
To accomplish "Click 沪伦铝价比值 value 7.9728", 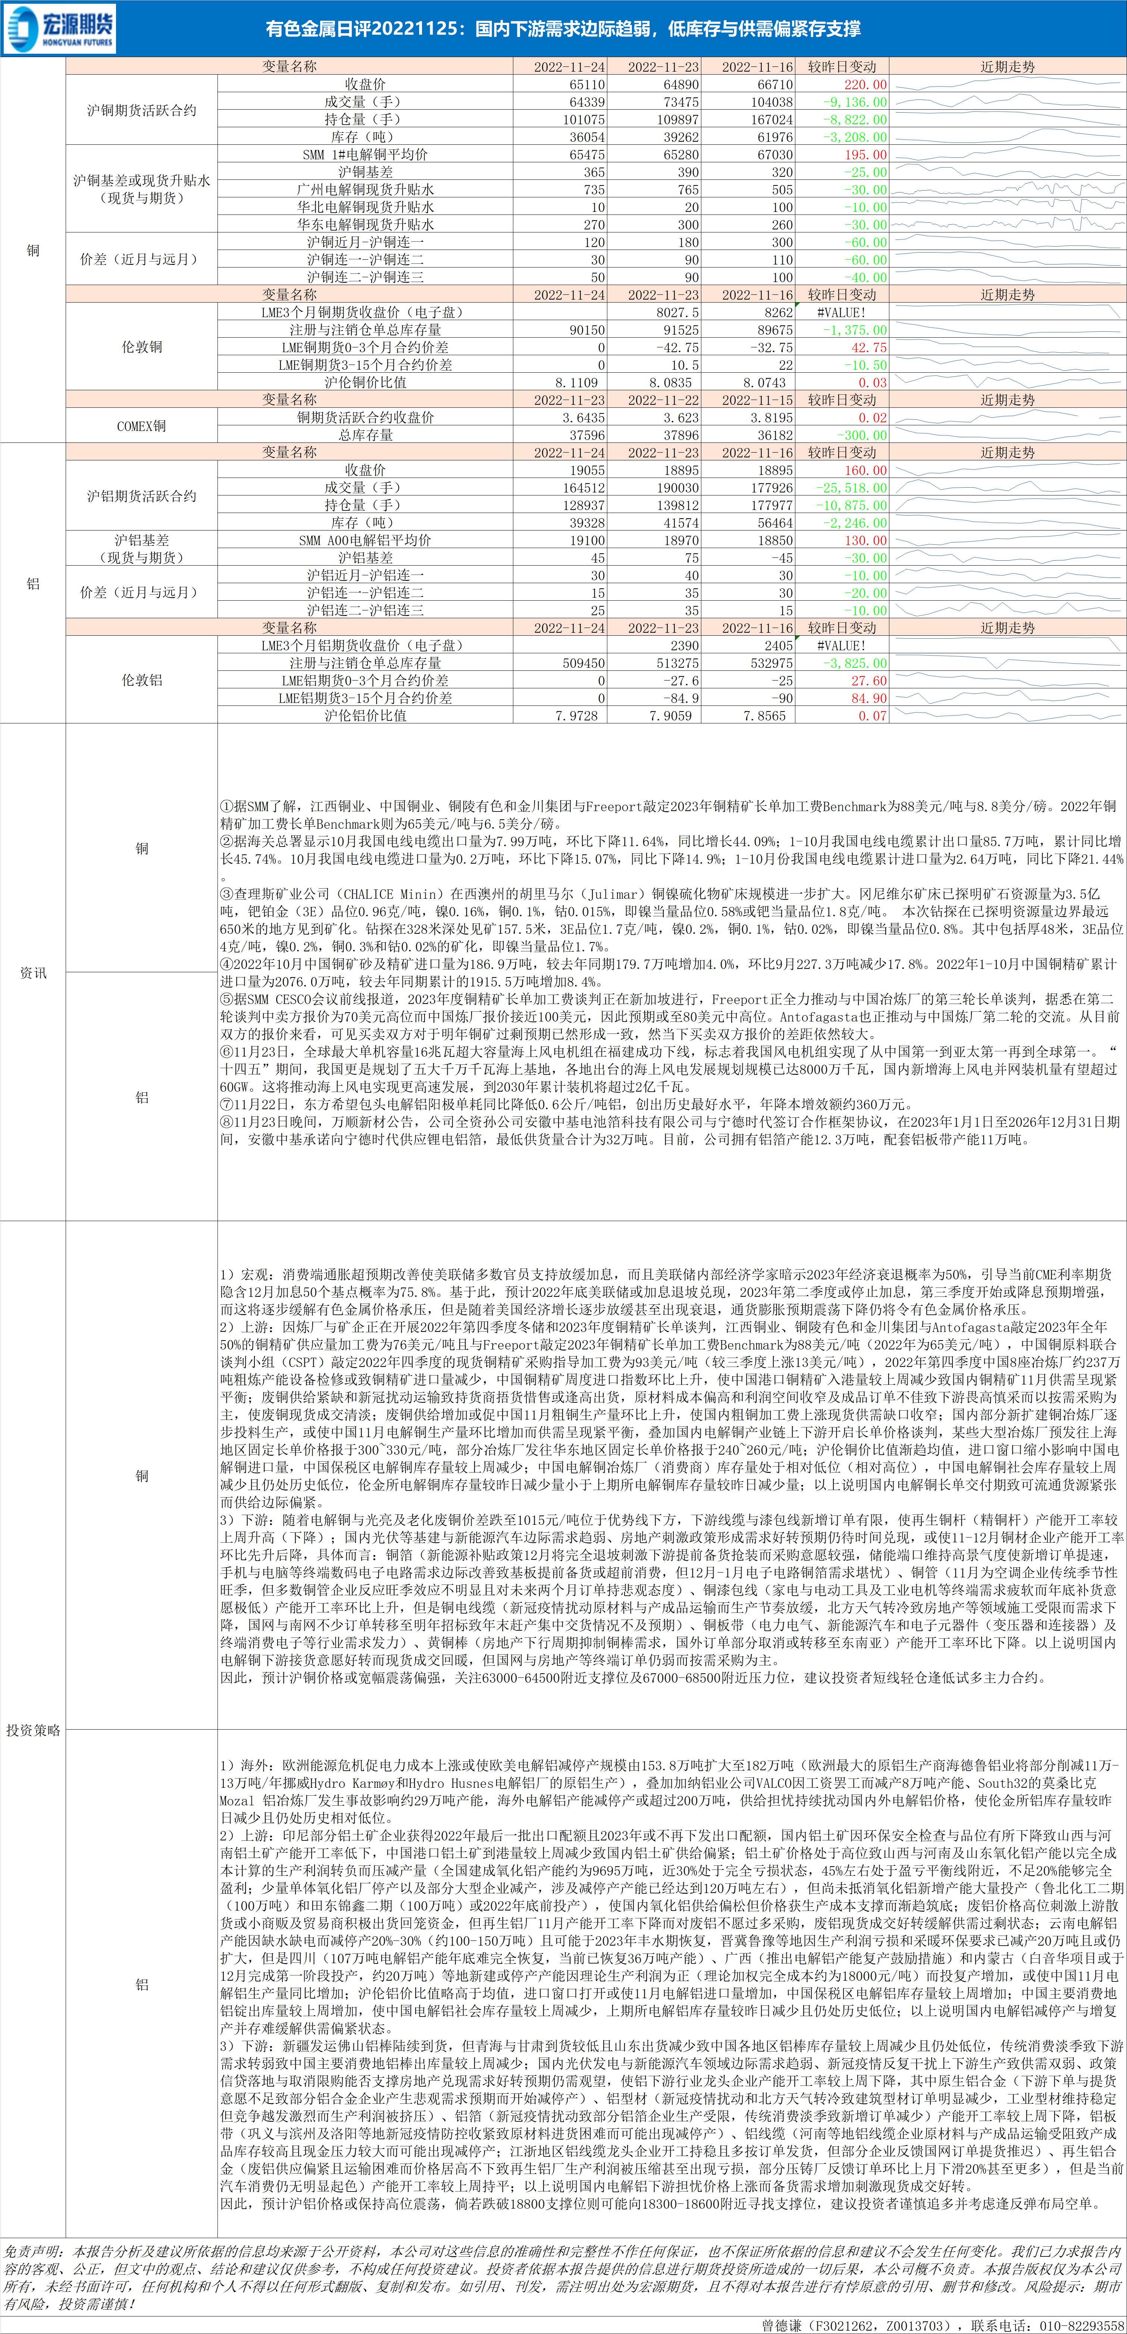I will click(576, 716).
